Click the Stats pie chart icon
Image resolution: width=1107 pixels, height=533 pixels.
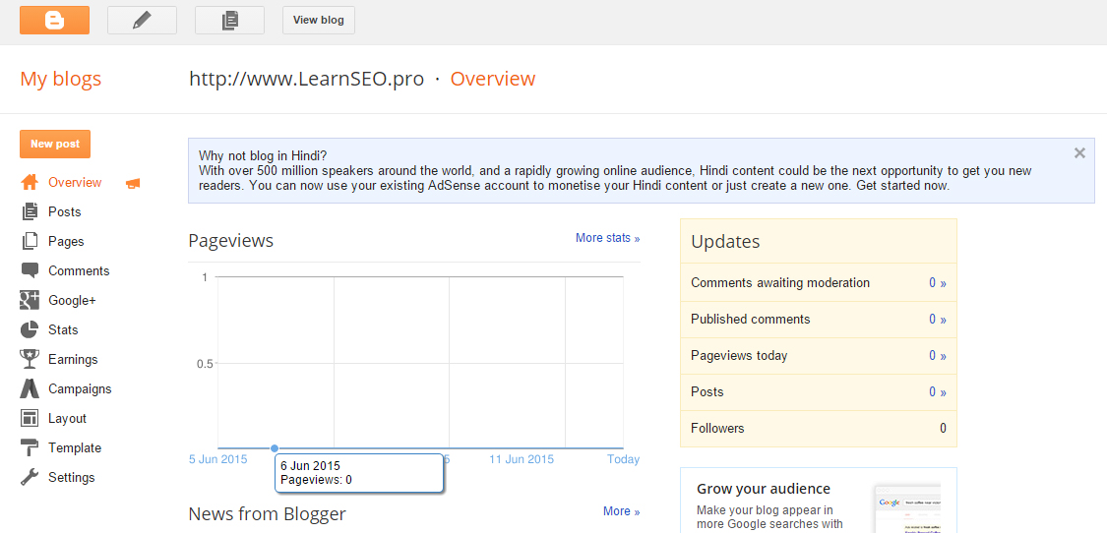coord(29,329)
